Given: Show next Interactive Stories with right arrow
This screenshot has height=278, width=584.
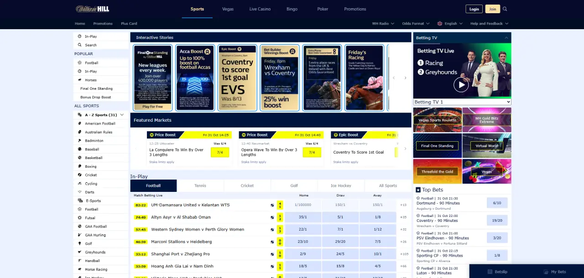Looking at the screenshot, I should pos(405,78).
